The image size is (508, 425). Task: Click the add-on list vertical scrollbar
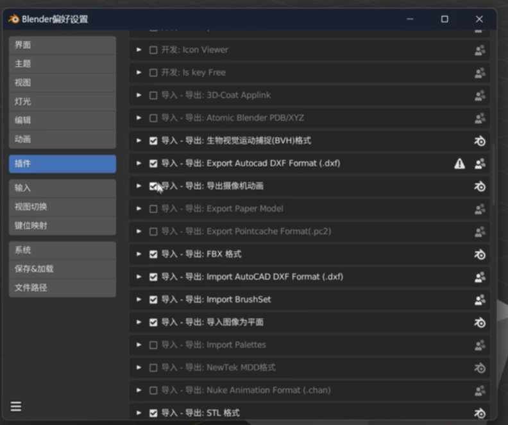[x=493, y=175]
